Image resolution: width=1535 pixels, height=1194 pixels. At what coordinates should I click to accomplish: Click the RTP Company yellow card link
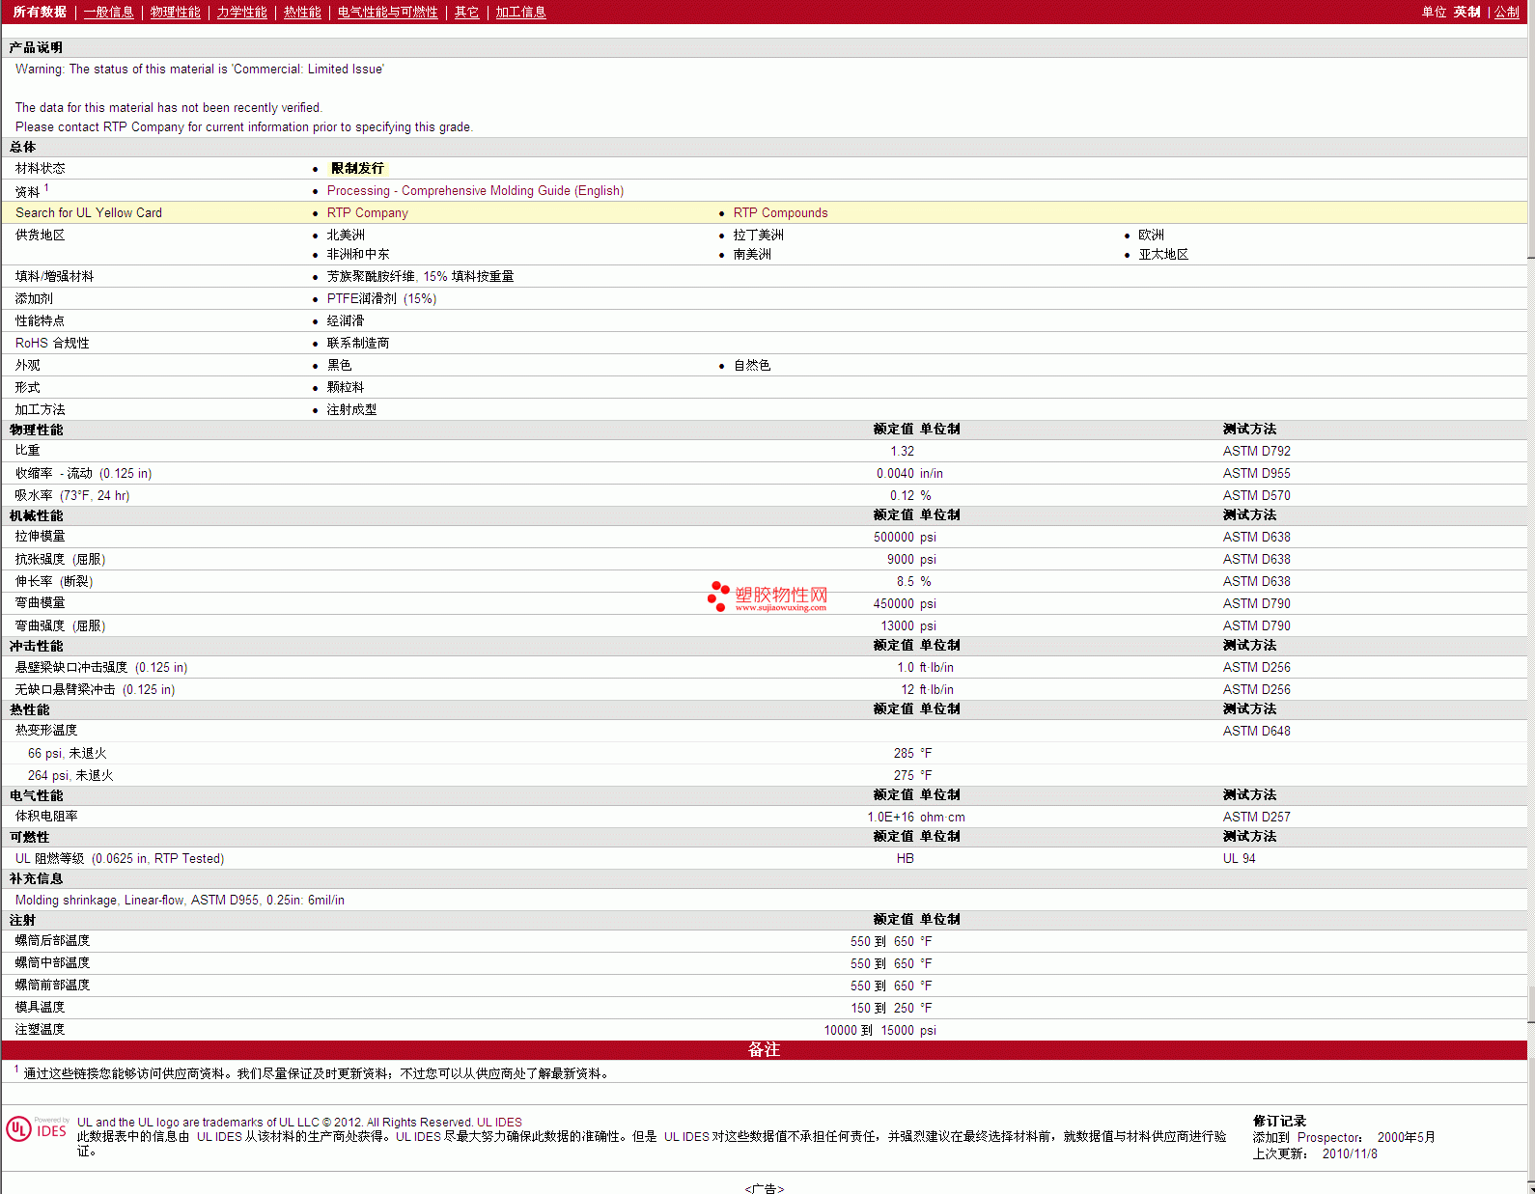tap(367, 213)
